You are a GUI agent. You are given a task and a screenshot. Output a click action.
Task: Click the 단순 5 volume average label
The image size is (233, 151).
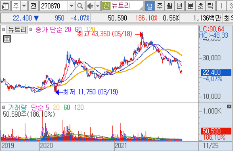point(40,107)
